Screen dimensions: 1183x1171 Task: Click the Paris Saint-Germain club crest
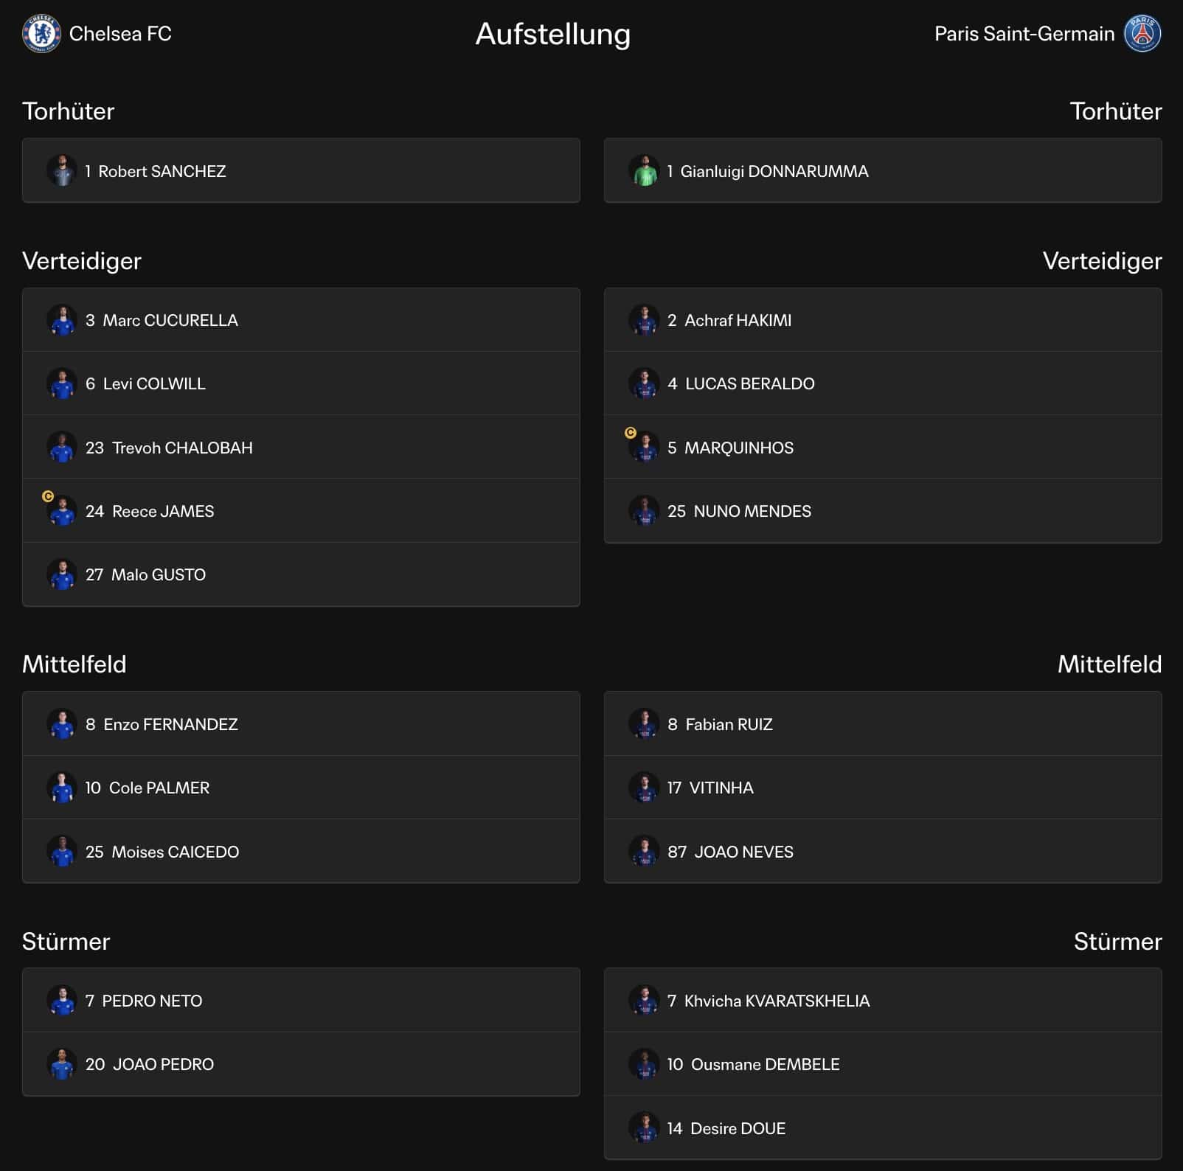point(1142,34)
